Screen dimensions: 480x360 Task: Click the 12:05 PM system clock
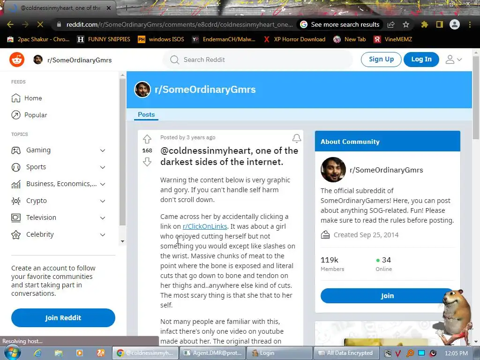[456, 353]
